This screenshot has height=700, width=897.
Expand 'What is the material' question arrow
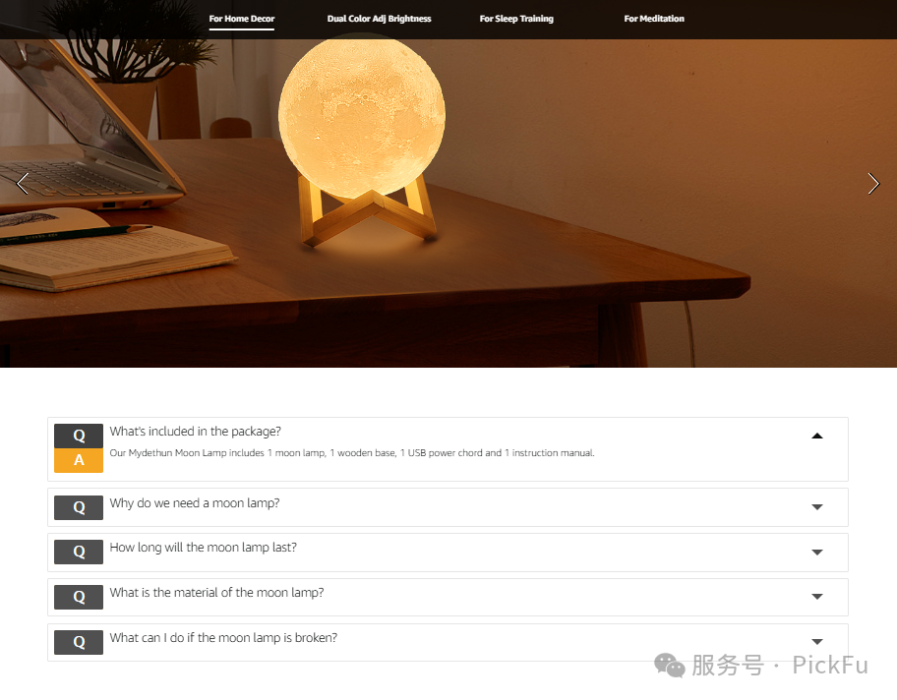[x=817, y=597]
